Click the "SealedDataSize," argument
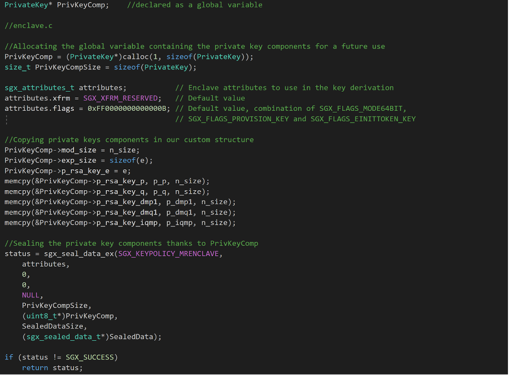509x375 pixels. tap(55, 327)
